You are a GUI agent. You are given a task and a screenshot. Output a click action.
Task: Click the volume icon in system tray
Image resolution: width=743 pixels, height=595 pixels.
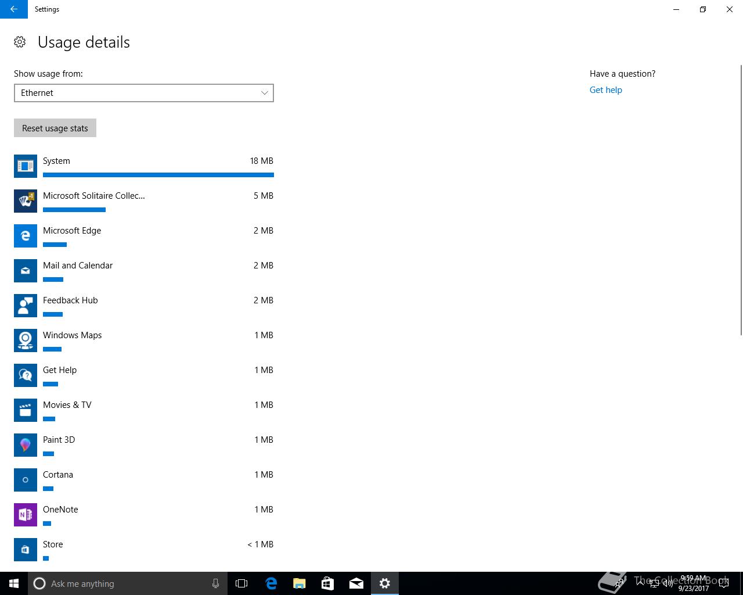click(x=668, y=583)
